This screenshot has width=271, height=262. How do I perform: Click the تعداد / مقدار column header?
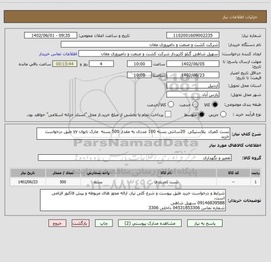click(x=63, y=173)
